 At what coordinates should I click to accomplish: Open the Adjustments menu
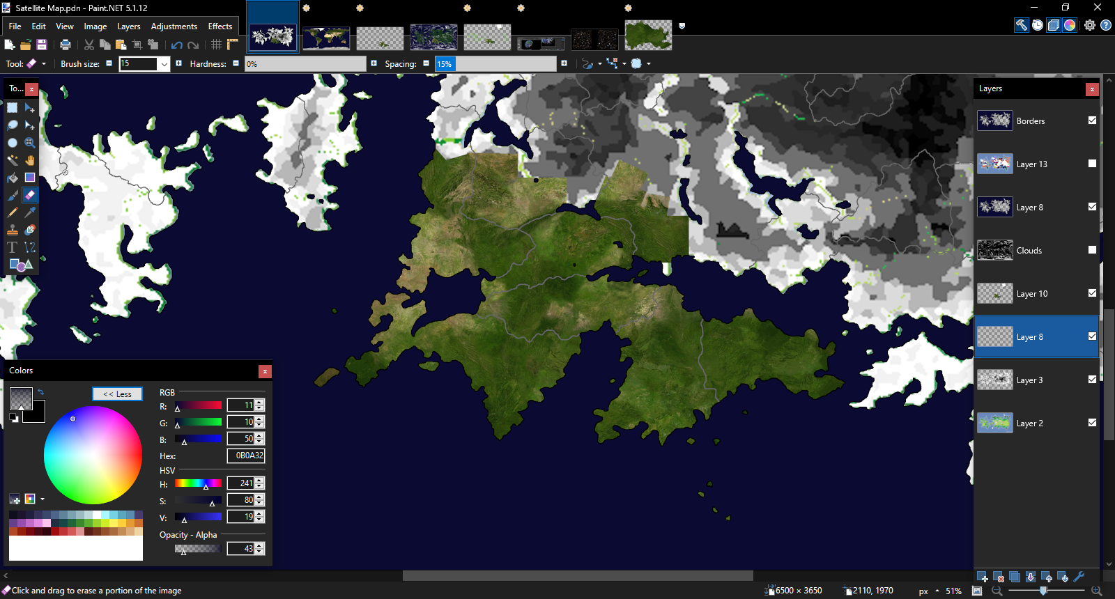174,26
